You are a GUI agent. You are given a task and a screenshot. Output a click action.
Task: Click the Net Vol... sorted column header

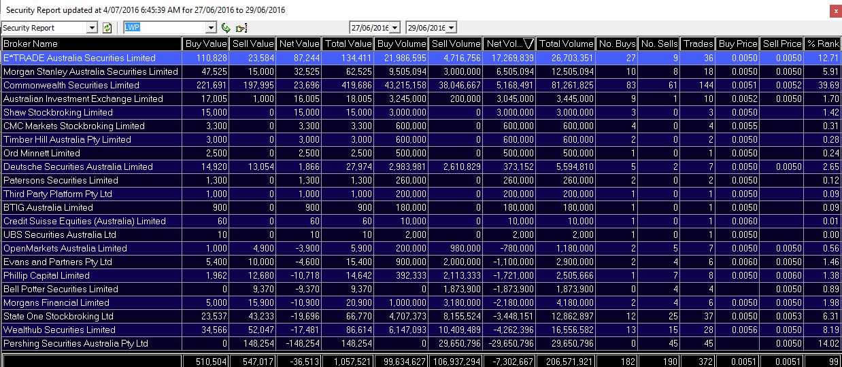[509, 43]
